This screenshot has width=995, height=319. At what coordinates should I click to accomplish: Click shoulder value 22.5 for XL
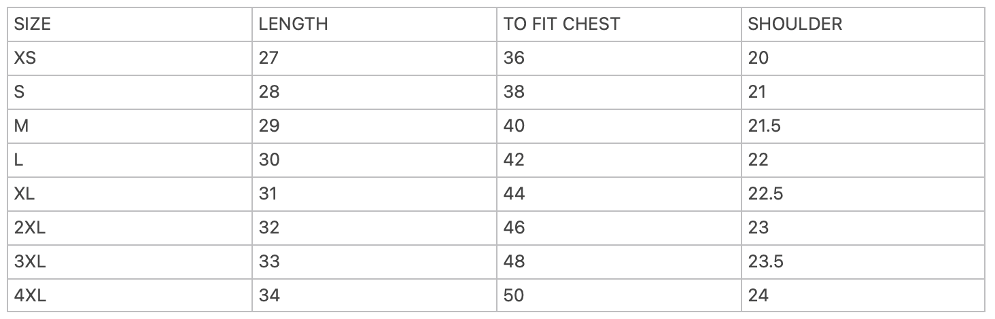[766, 193]
